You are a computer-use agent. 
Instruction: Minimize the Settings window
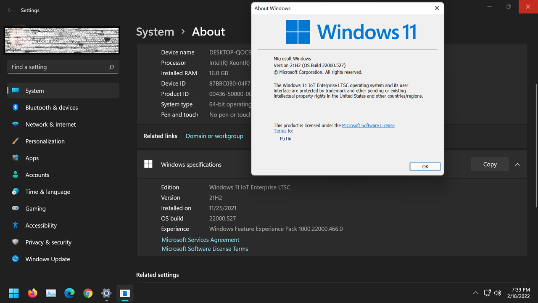click(489, 7)
